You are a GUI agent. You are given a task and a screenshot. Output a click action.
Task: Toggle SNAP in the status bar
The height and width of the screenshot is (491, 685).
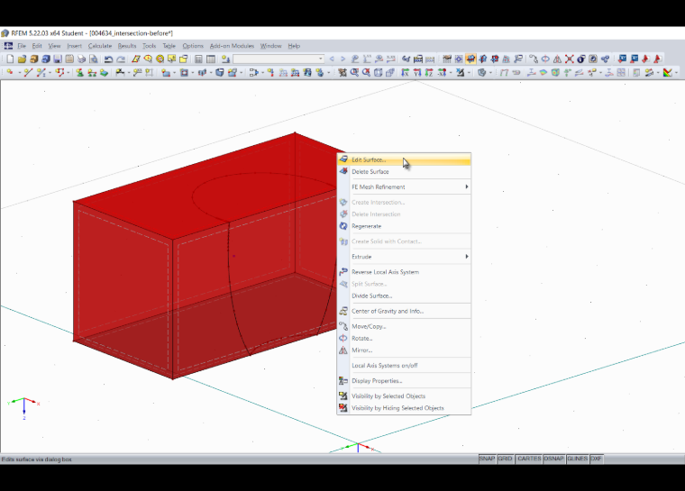pyautogui.click(x=487, y=459)
